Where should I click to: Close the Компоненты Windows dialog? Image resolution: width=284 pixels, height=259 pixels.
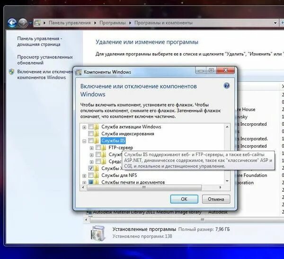tap(226, 70)
